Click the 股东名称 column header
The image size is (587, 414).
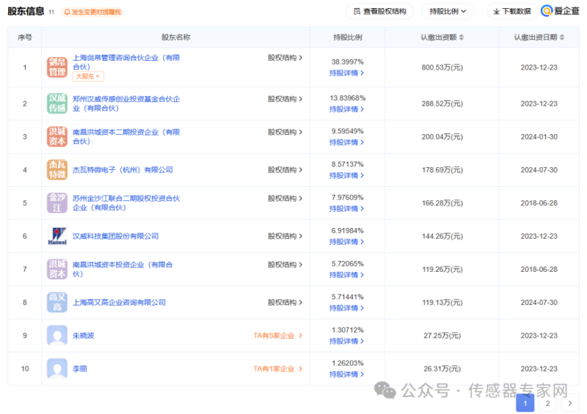tap(175, 37)
